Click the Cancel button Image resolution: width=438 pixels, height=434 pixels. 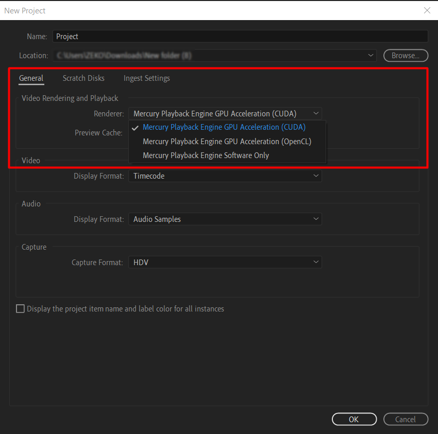406,419
